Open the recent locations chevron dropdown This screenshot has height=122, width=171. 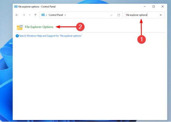tap(30, 15)
